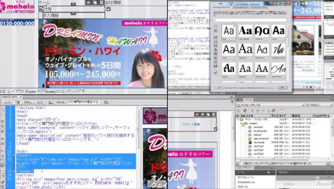334x189 pixels.
Task: Collapse the site root folder in Files tree
Action: pos(238,120)
